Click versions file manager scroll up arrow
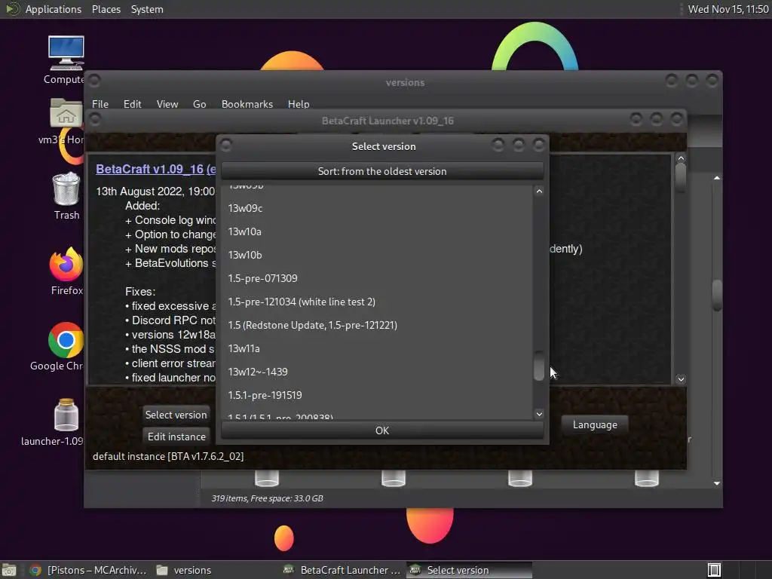This screenshot has width=772, height=579. [717, 178]
